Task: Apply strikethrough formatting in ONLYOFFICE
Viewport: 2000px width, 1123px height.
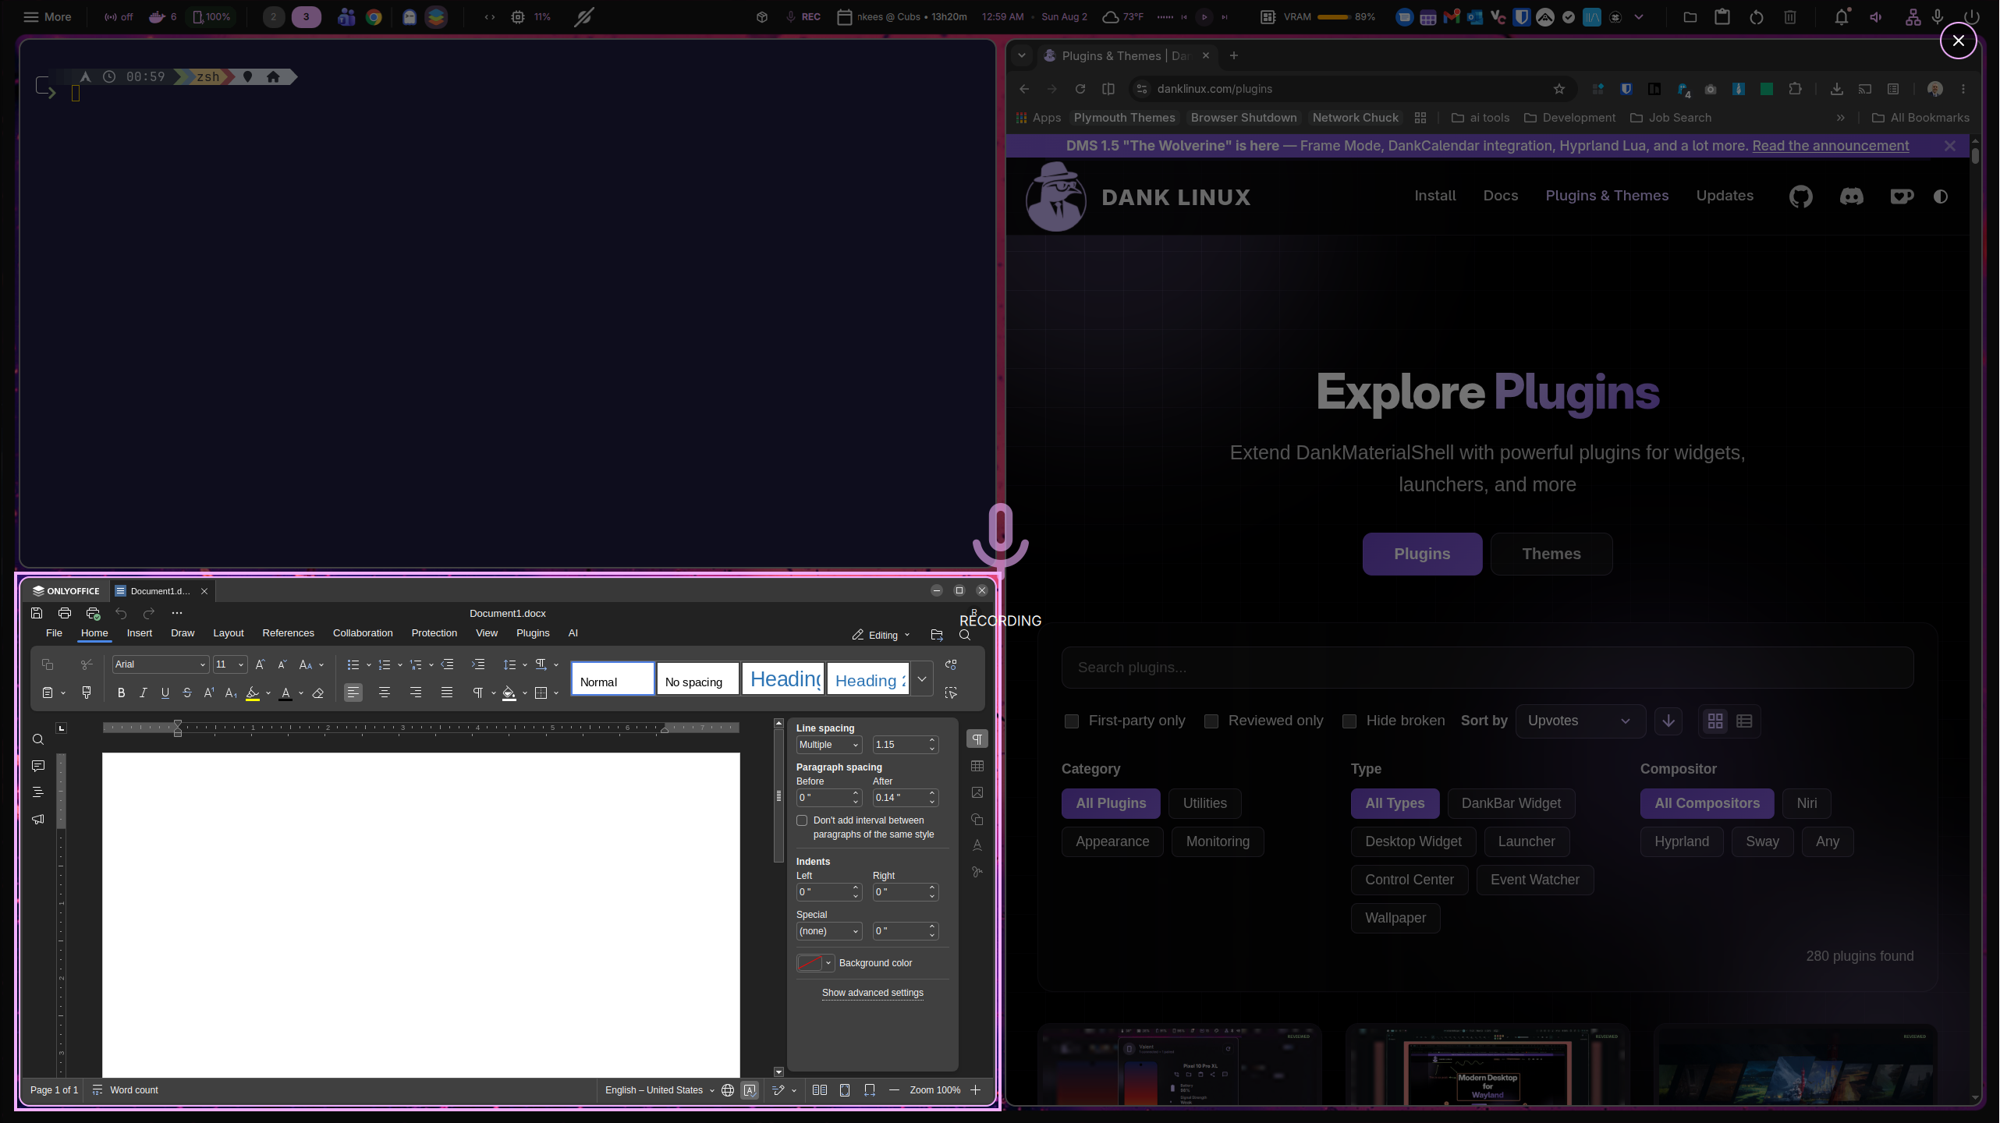Action: coord(186,693)
